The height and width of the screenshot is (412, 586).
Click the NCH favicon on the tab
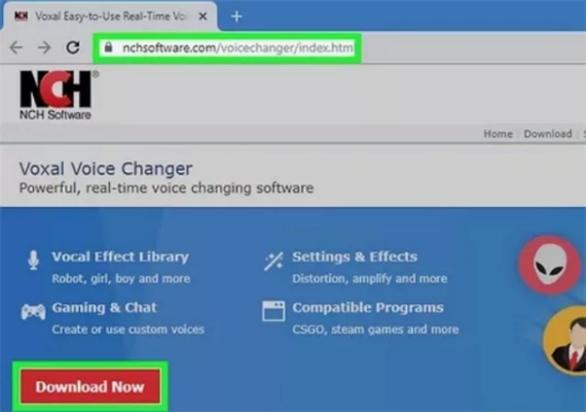pos(21,17)
